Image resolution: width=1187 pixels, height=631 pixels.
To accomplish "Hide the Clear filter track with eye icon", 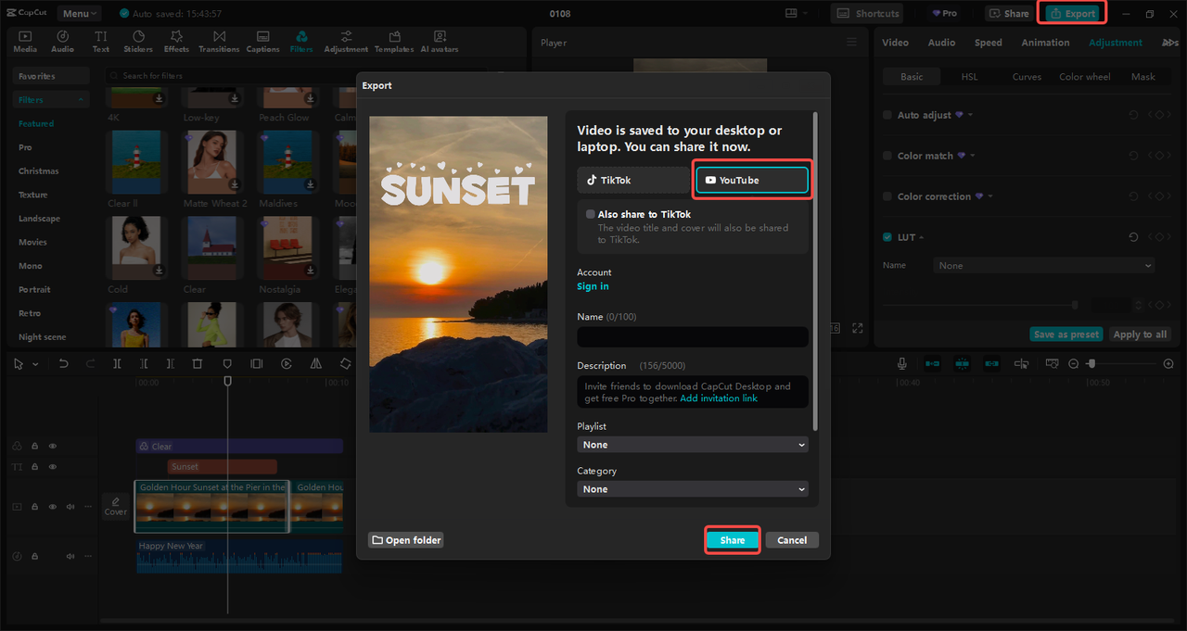I will pos(53,446).
